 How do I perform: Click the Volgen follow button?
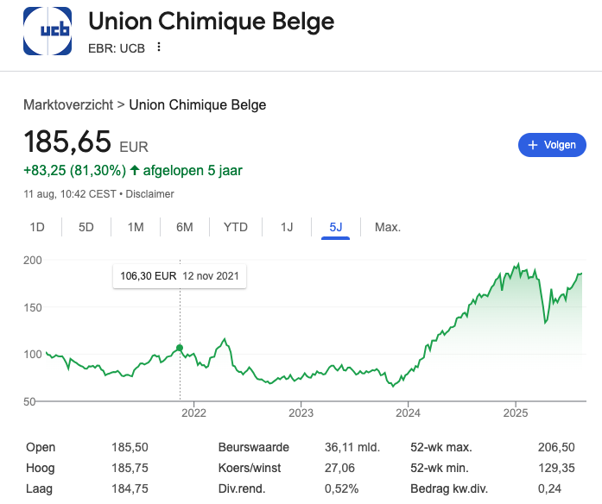(x=552, y=145)
